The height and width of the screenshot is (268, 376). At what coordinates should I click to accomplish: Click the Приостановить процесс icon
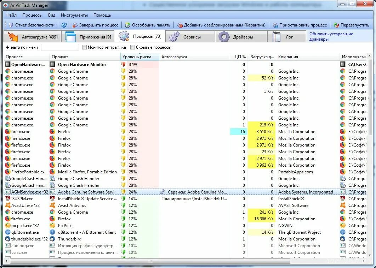pos(275,25)
